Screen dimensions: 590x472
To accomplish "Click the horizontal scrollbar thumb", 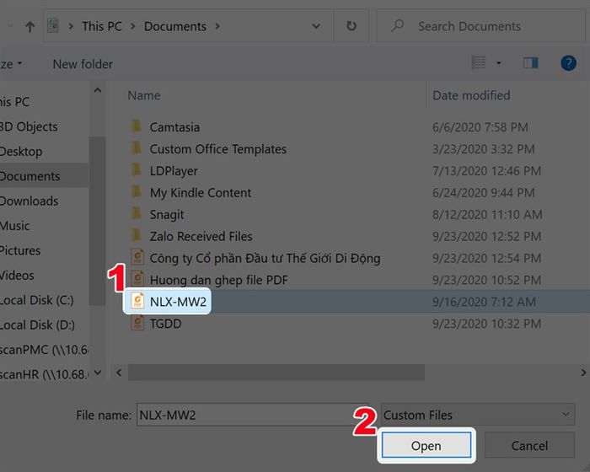I will tap(276, 373).
